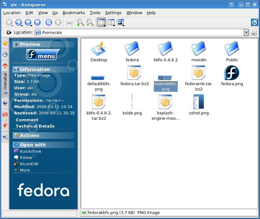Open the Go menu
The image size is (260, 219).
click(x=55, y=13)
